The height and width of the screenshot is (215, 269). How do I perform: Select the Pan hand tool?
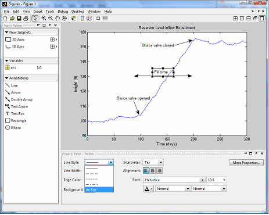coord(58,19)
